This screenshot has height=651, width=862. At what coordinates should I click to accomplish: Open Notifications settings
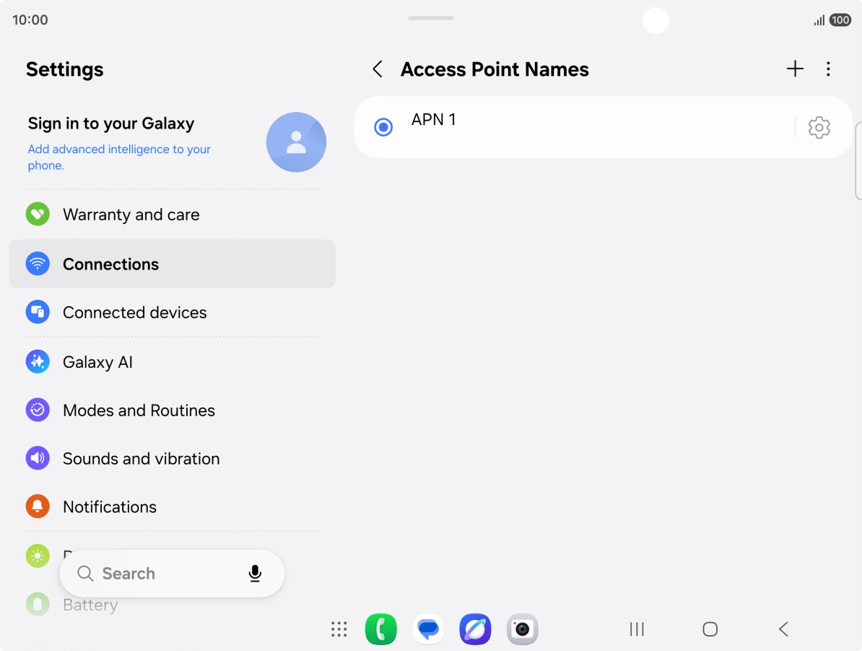173,506
